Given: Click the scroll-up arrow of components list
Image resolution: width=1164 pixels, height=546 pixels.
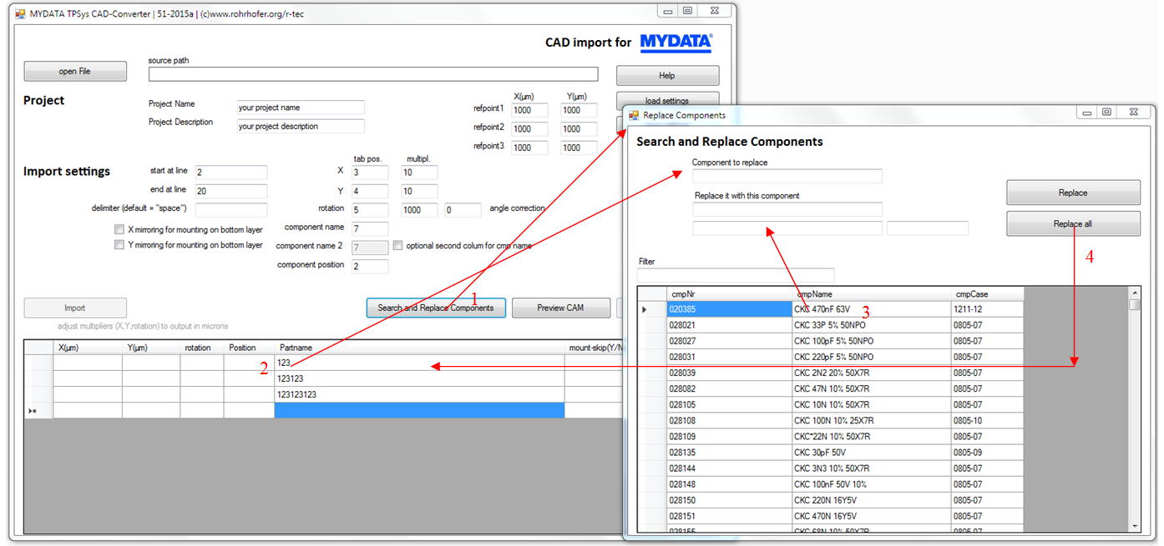Looking at the screenshot, I should click(x=1134, y=293).
